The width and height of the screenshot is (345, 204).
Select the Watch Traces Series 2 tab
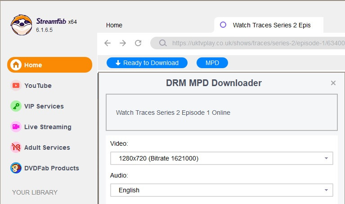[x=269, y=25]
